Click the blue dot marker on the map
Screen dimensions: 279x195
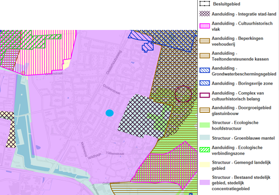(110, 113)
